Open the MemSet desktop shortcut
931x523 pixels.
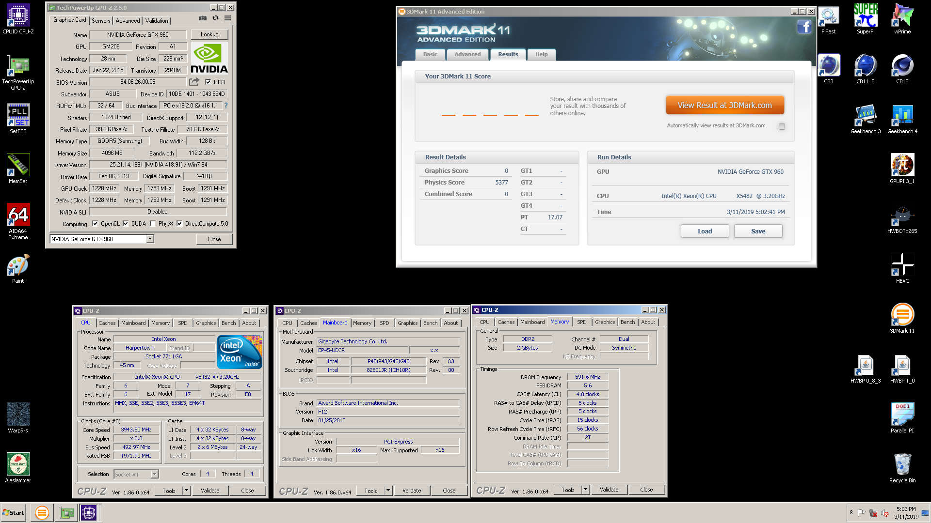pyautogui.click(x=18, y=169)
